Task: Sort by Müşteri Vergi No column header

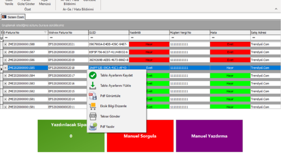Action: tap(190, 33)
